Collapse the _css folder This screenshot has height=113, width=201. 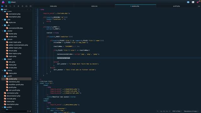3,19
